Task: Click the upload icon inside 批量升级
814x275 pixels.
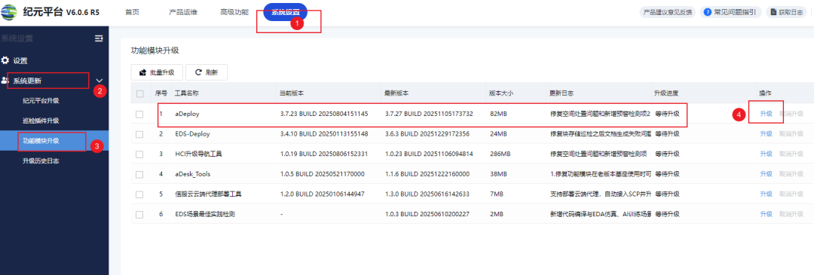Action: click(x=142, y=72)
